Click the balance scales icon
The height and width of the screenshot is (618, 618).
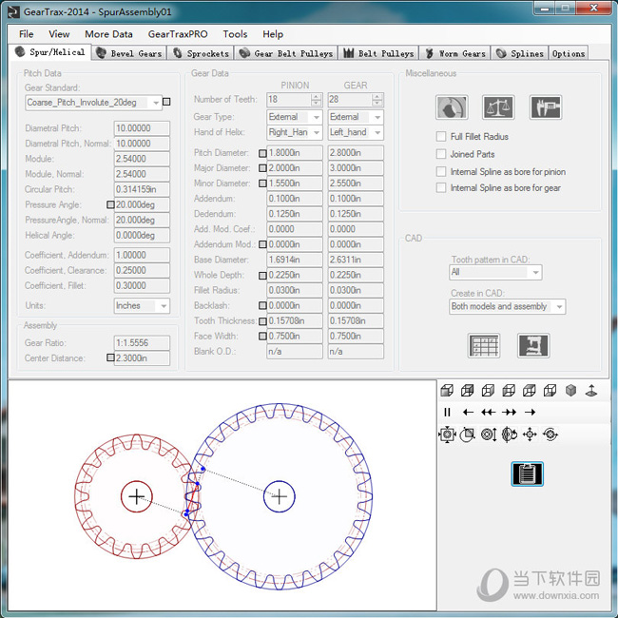coord(498,107)
